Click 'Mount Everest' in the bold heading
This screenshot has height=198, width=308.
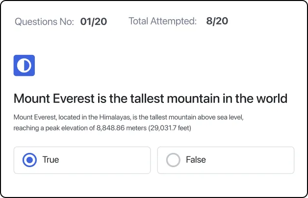point(54,99)
